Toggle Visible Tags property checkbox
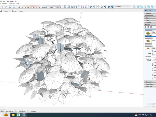Viewport: 156px width, 117px height. (153, 68)
